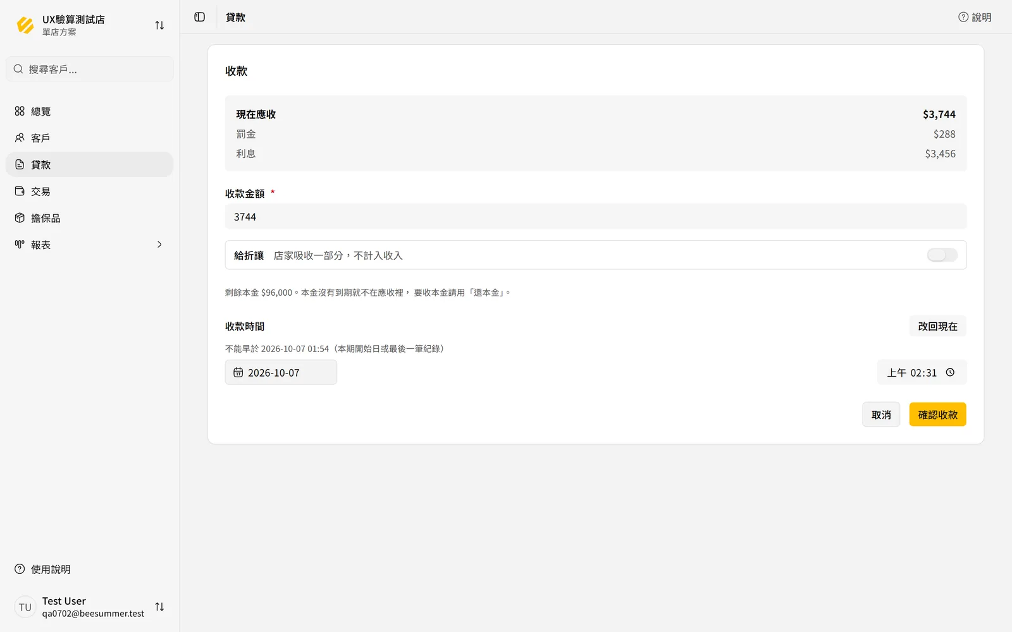1012x632 pixels.
Task: Click the 利息 $3,456 value
Action: tap(940, 154)
